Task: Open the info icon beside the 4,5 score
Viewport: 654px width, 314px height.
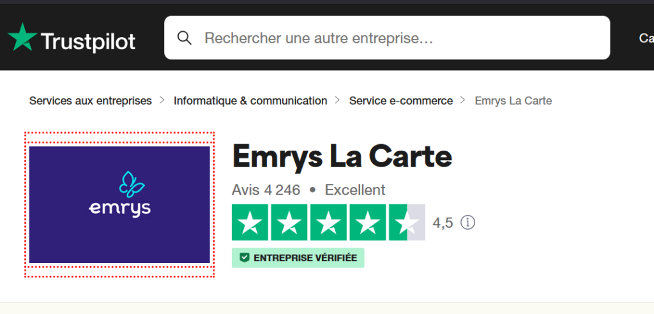Action: pyautogui.click(x=468, y=223)
